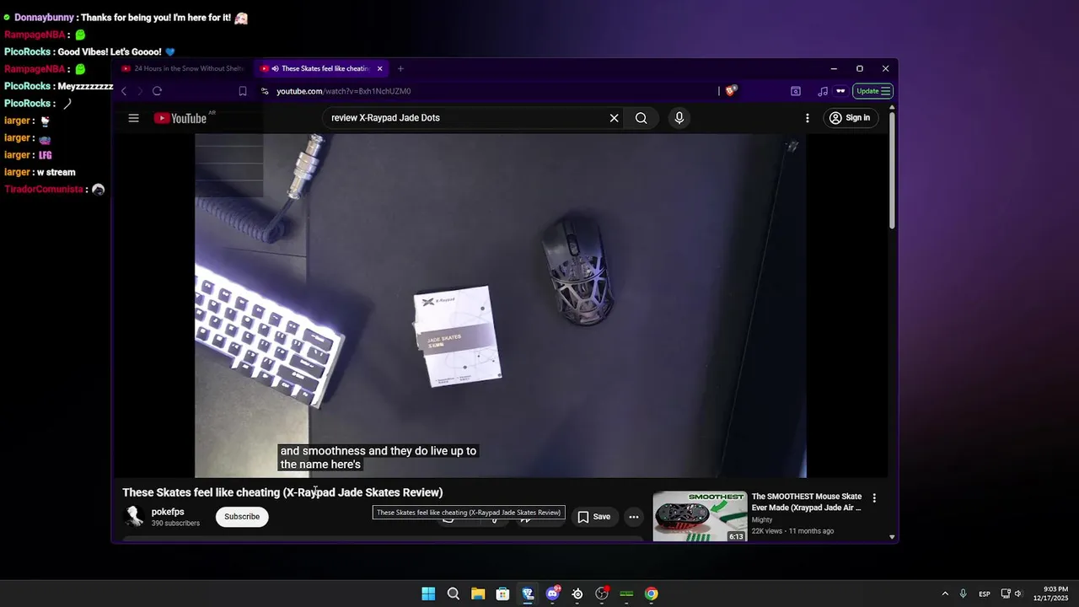The image size is (1079, 607).
Task: Subscribe to the pokefps channel
Action: tap(242, 517)
